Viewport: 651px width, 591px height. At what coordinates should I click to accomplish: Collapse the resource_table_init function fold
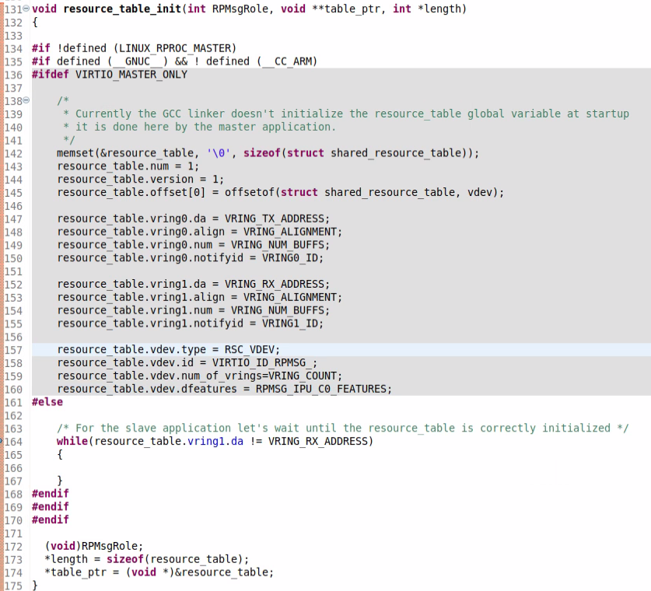pos(24,9)
